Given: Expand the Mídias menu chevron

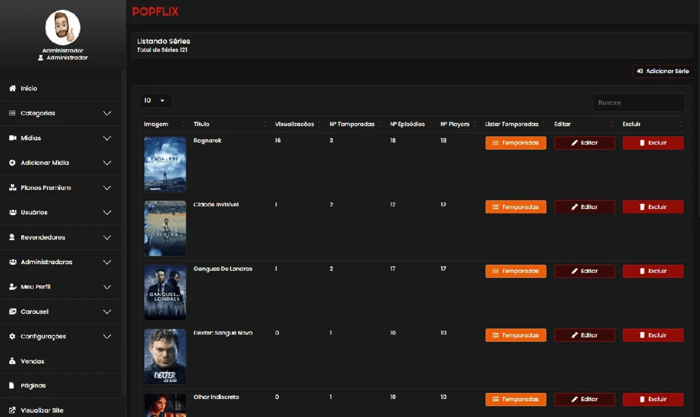Looking at the screenshot, I should 107,138.
